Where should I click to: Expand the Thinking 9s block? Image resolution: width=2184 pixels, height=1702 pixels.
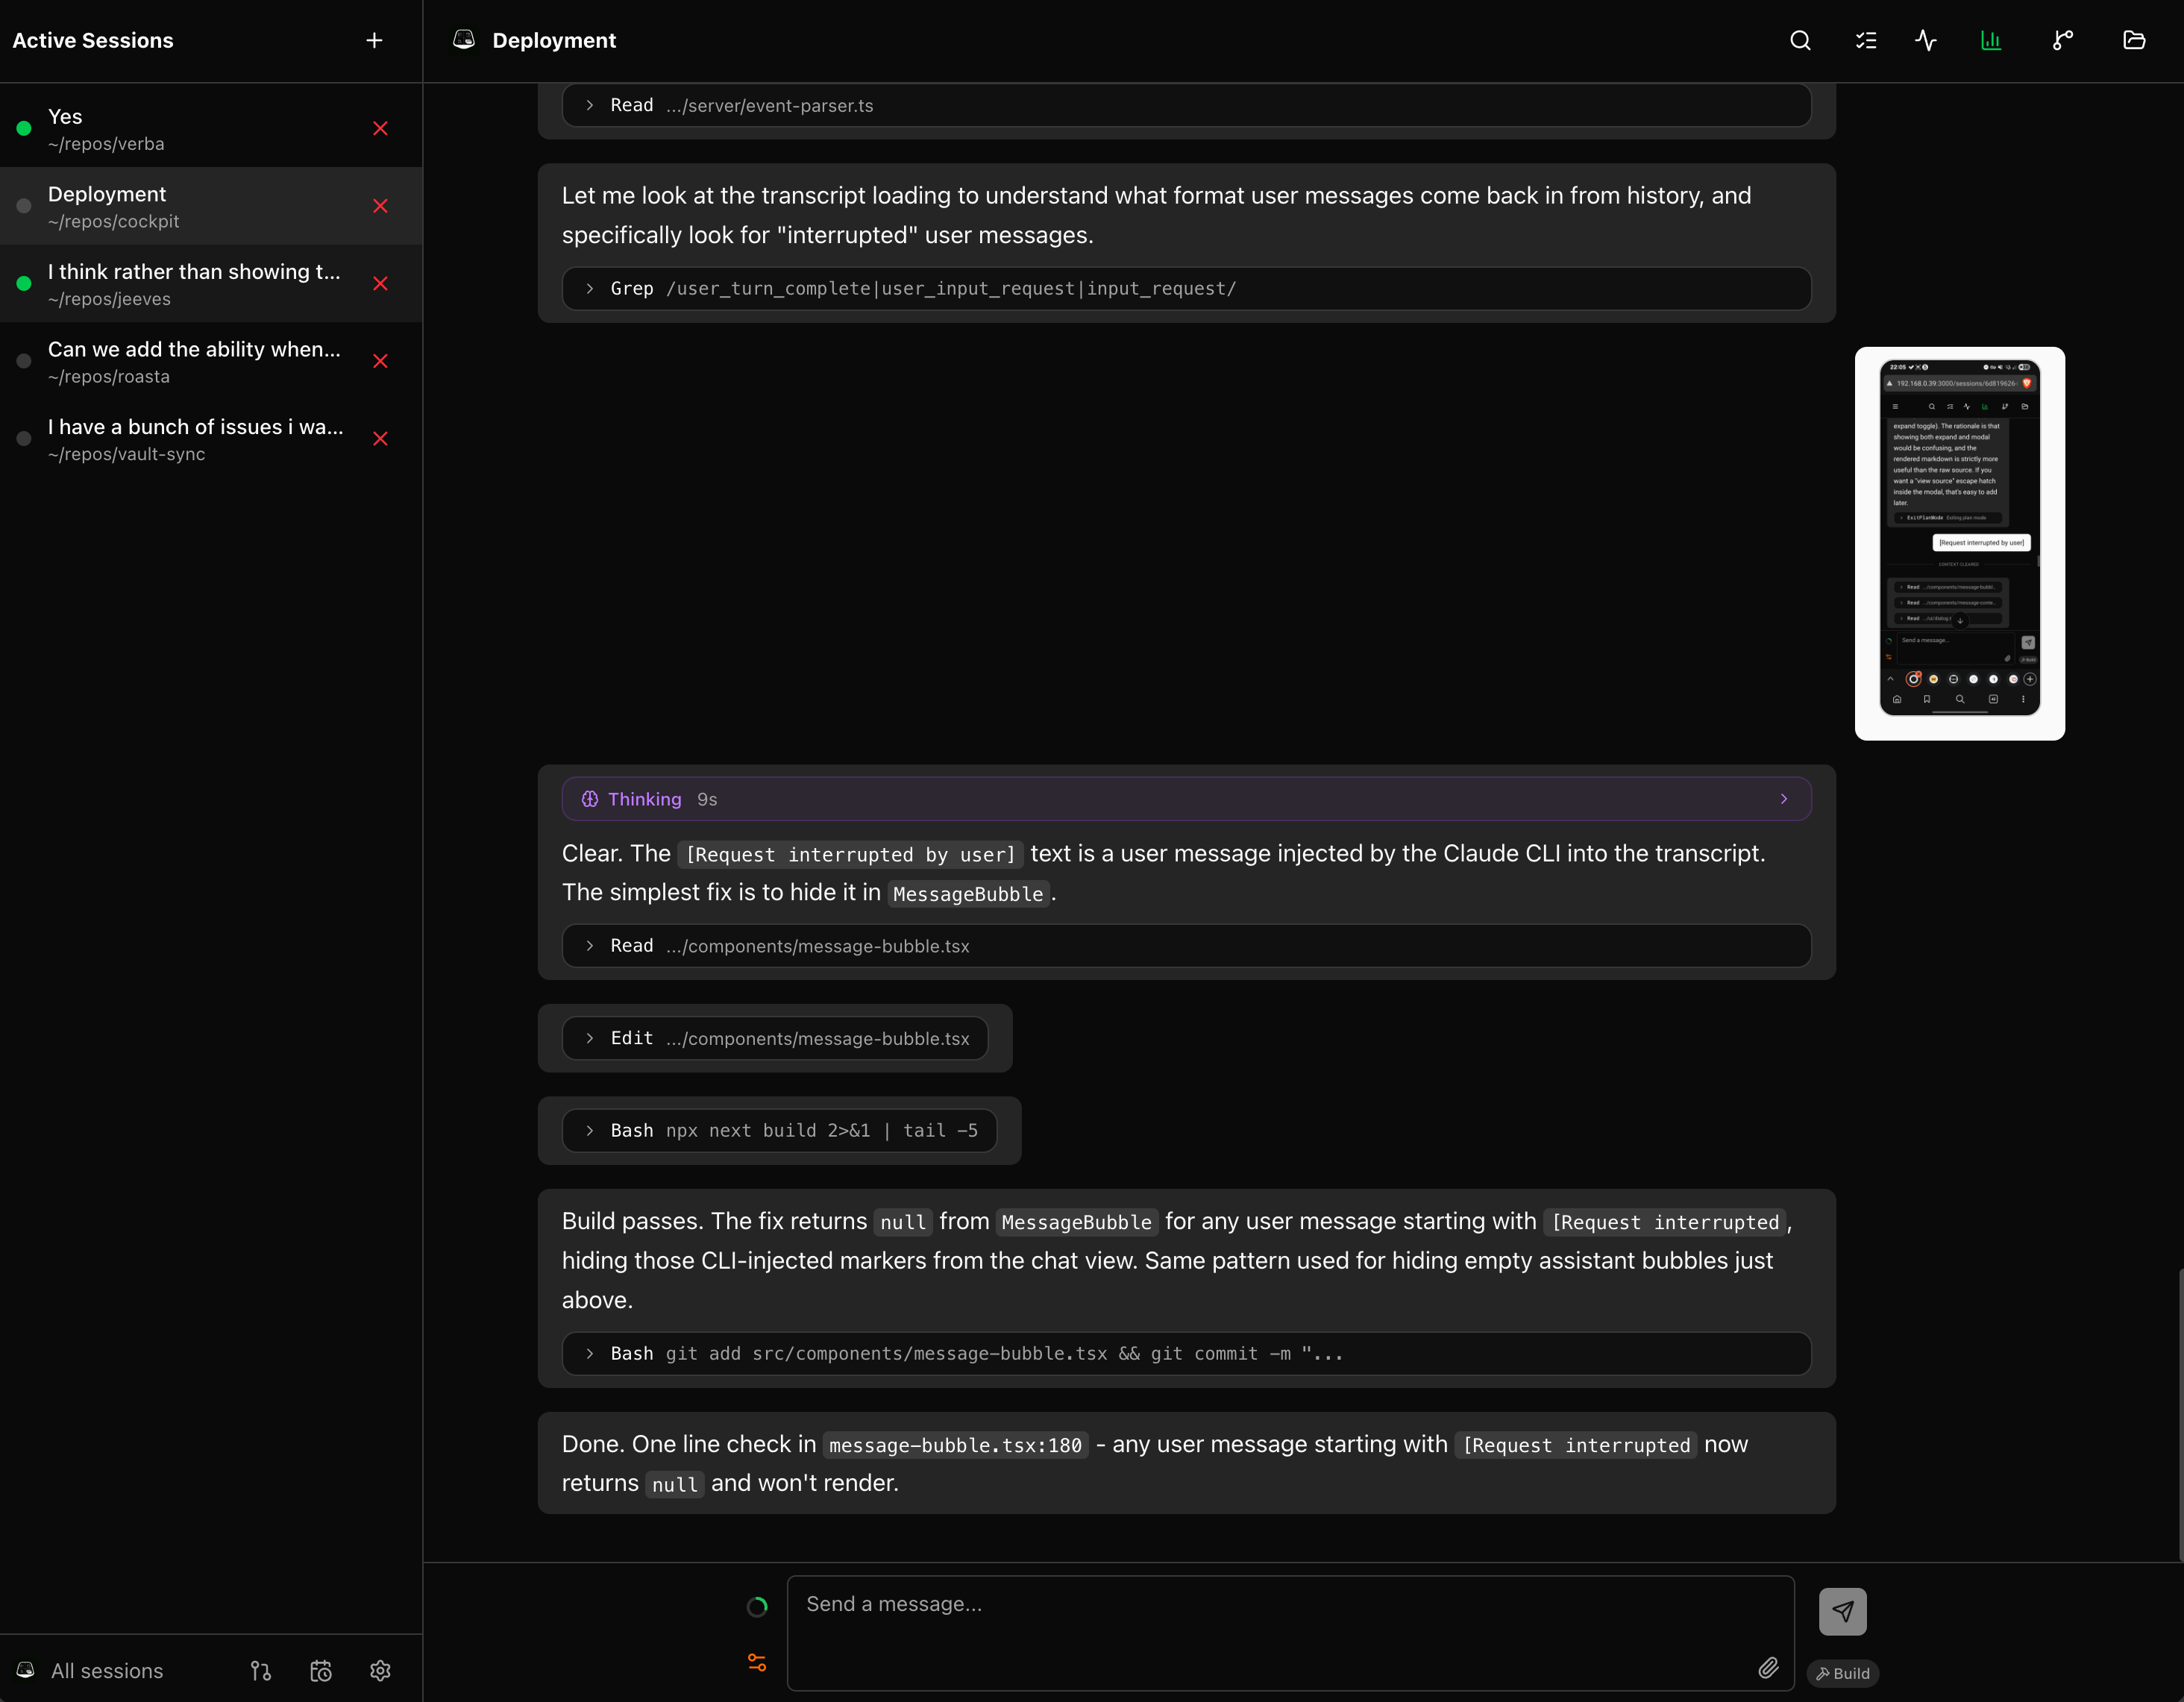click(1186, 799)
